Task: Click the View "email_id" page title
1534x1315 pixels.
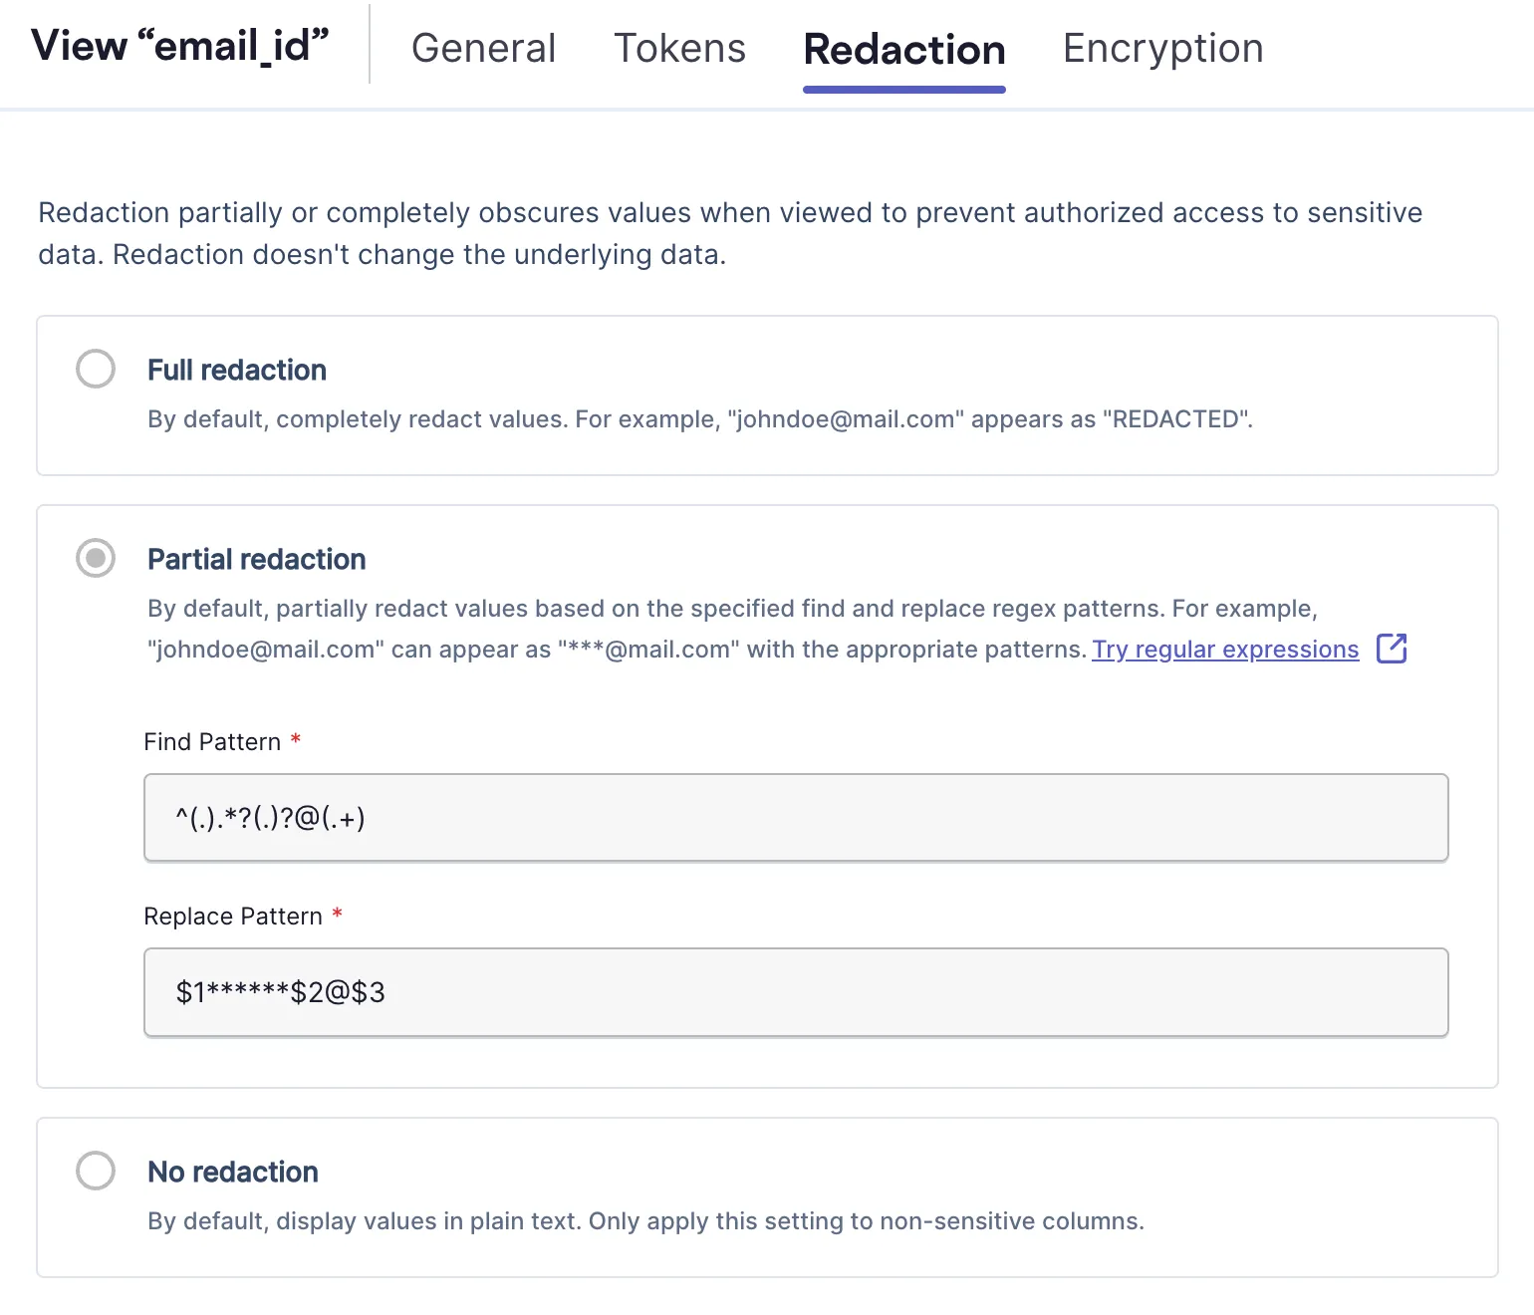Action: click(180, 46)
